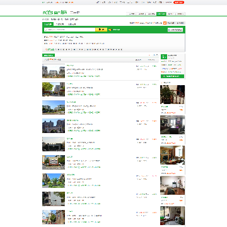
Task: Click the orange square icon above green bar
Action: pos(165,23)
